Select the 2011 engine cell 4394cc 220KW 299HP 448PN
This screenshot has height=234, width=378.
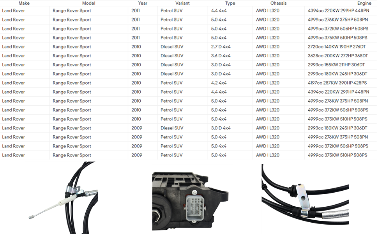pos(339,11)
